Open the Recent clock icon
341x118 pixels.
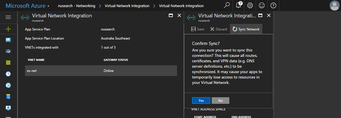(x=8, y=74)
